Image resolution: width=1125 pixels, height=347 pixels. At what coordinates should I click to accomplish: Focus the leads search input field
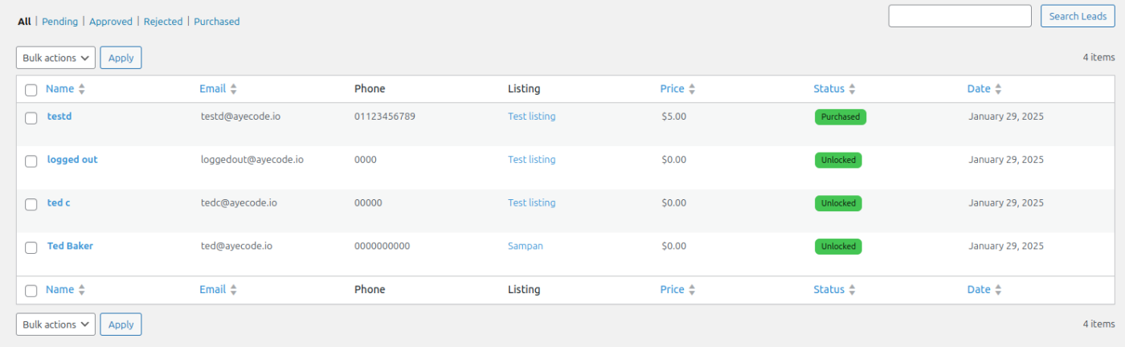pos(959,16)
